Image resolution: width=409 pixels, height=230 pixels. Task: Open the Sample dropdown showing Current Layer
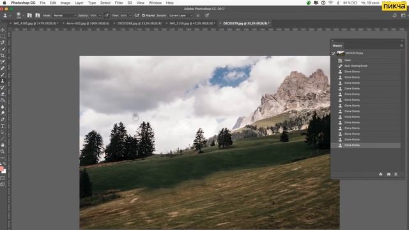point(181,15)
